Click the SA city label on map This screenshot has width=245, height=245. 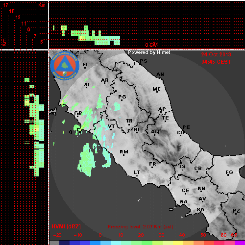[x=200, y=209]
